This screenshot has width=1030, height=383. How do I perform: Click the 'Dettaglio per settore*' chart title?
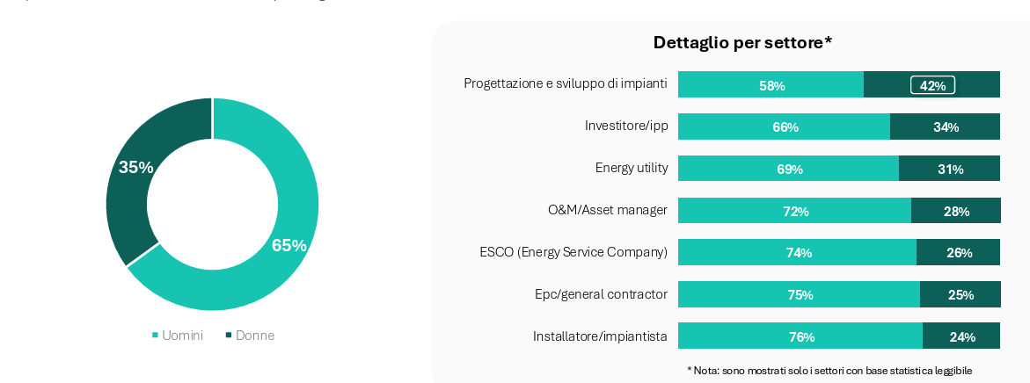coord(742,43)
